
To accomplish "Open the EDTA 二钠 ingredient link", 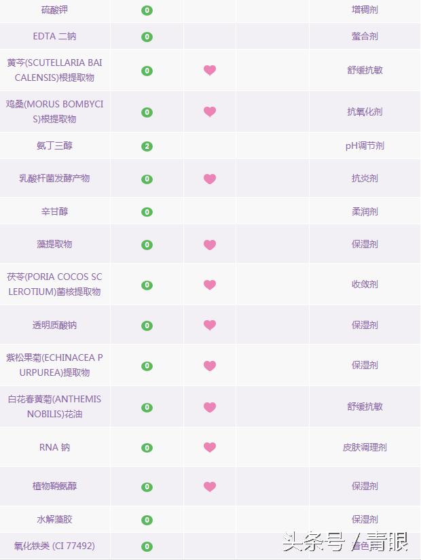I will pos(54,36).
